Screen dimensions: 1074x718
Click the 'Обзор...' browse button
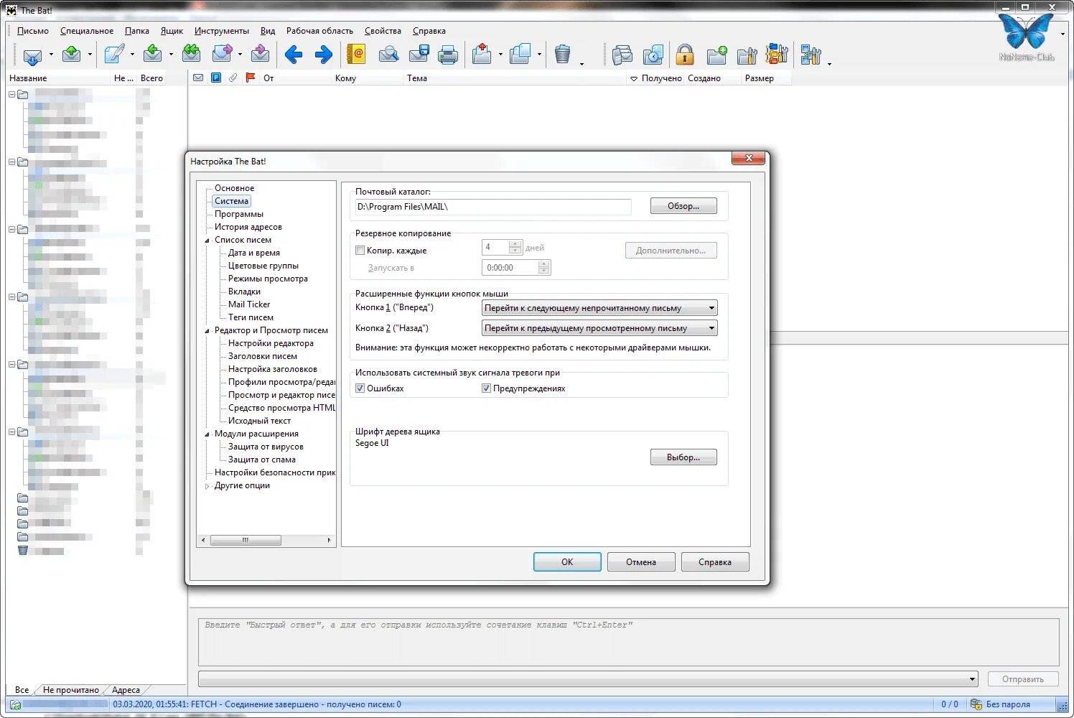[x=683, y=206]
